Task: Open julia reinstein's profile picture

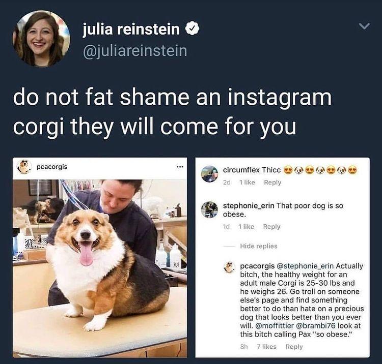Action: point(41,39)
